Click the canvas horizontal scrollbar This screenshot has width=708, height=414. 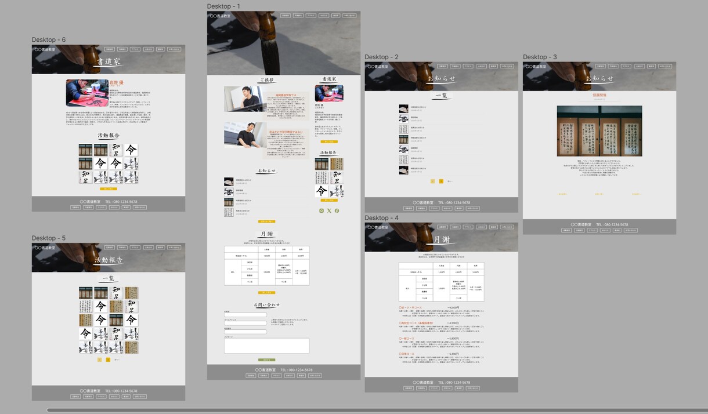coord(377,411)
